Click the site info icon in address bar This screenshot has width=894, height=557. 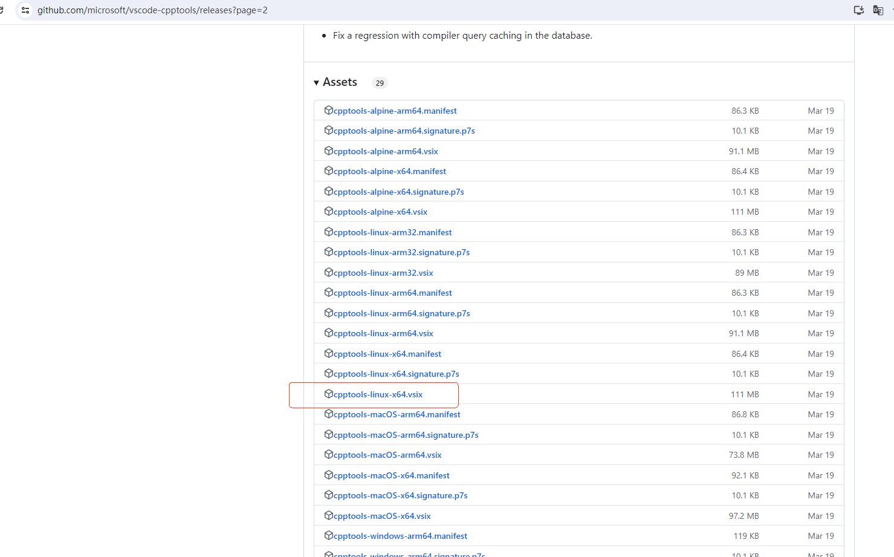25,10
